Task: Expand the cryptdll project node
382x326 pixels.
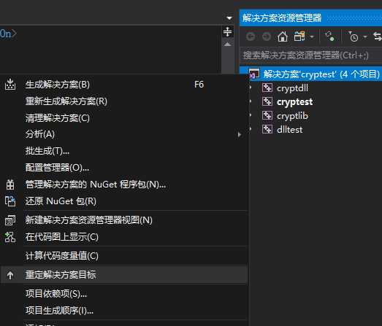Action: click(251, 88)
